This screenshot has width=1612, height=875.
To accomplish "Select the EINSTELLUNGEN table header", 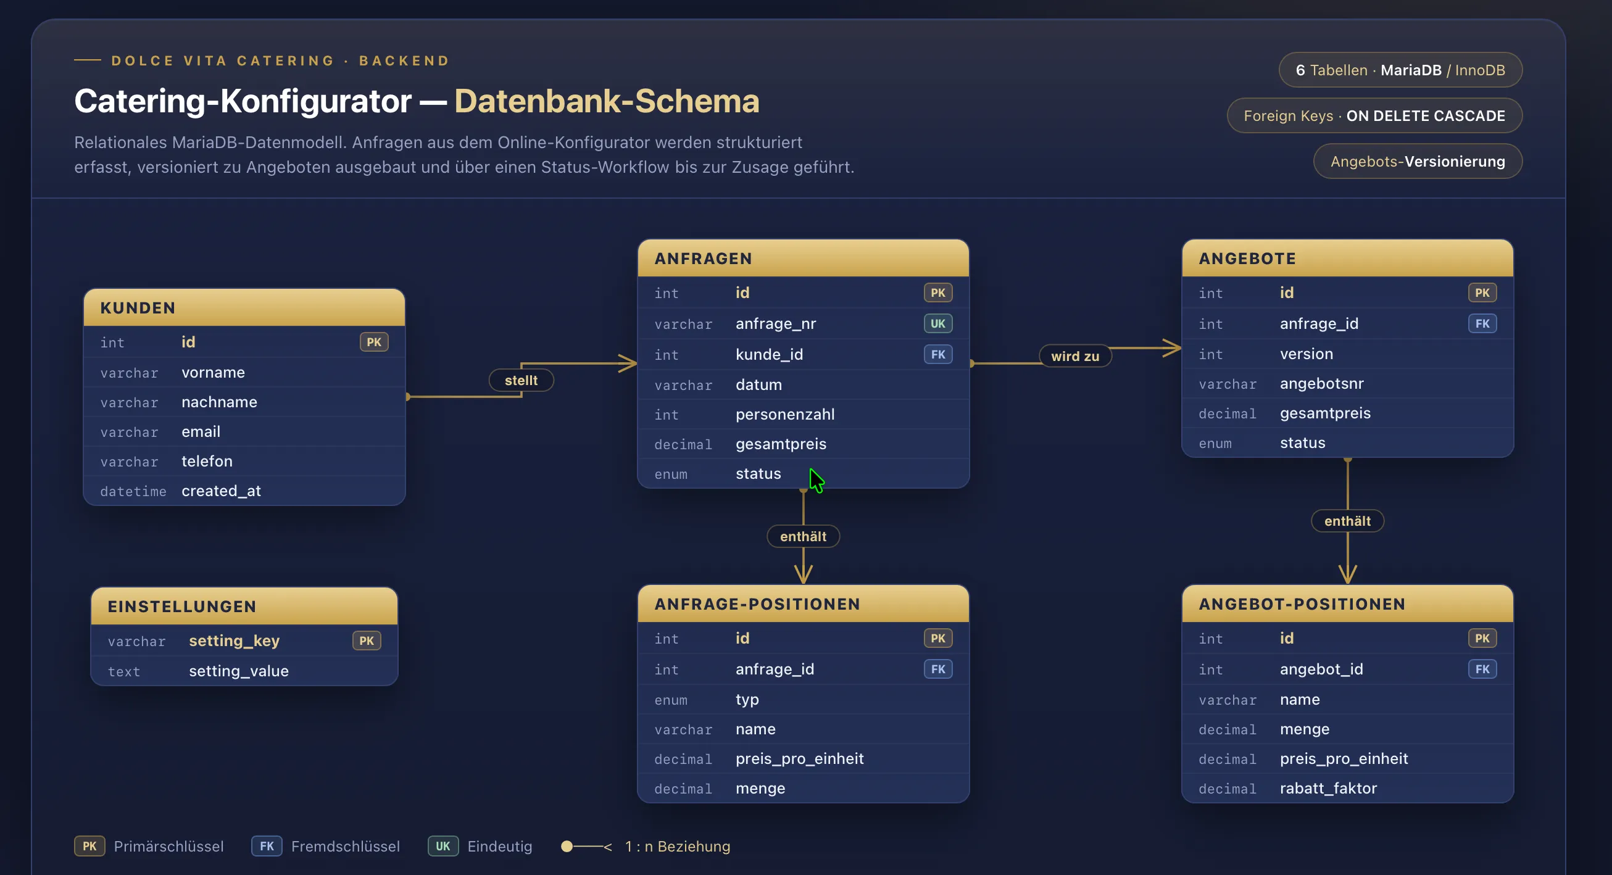I will [244, 606].
